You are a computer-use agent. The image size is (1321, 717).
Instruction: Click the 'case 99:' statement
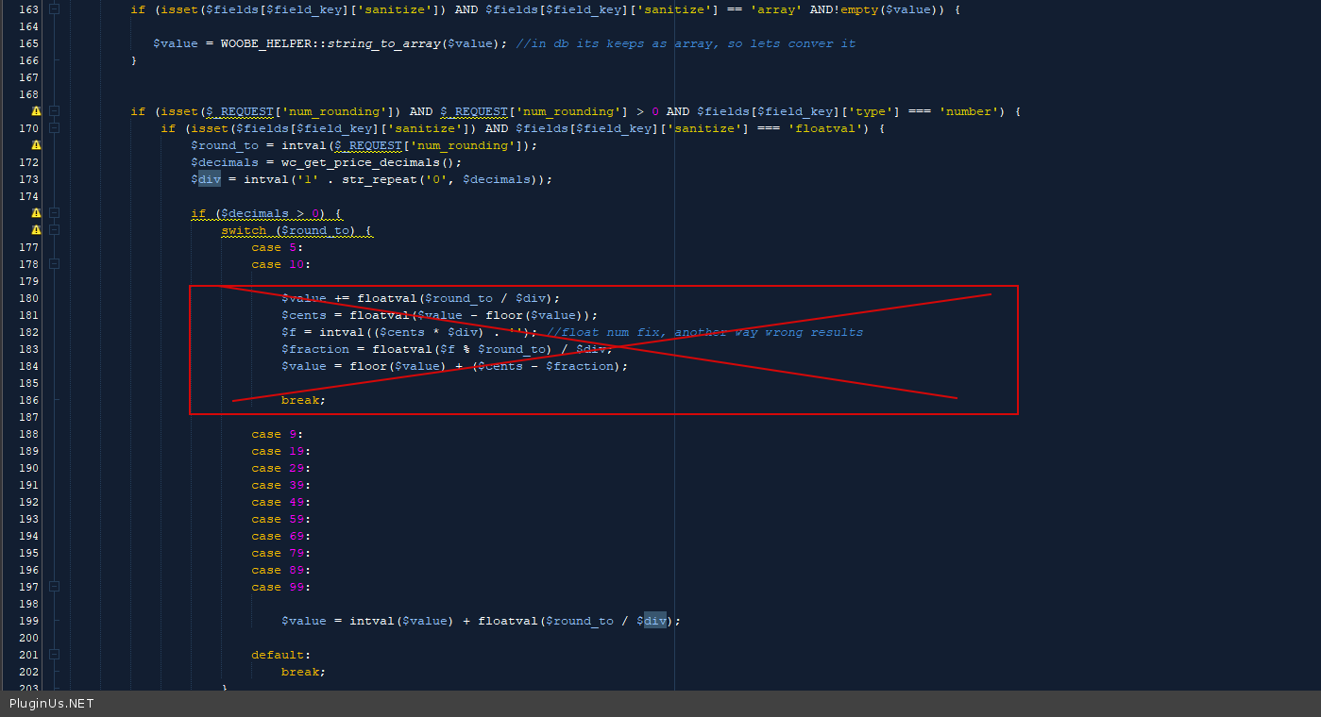click(281, 587)
